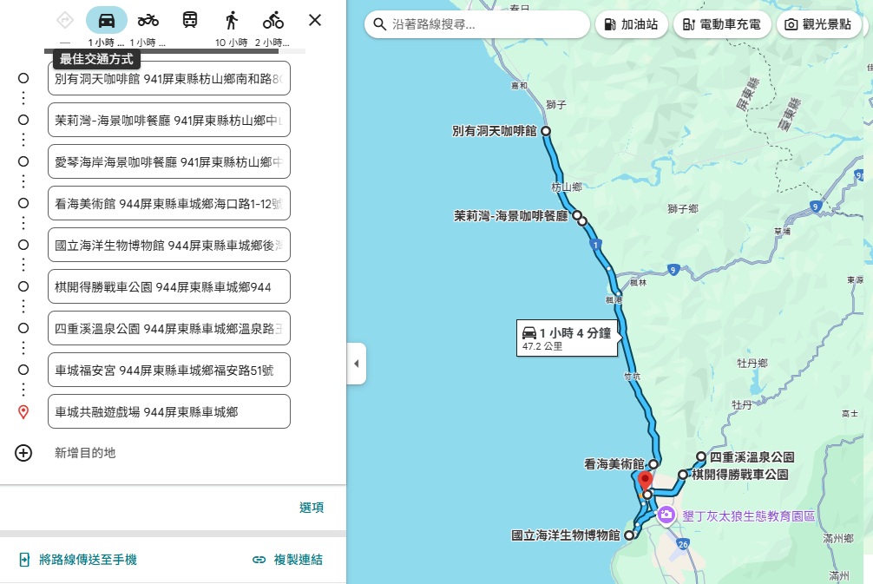Click the phone icon for 將路線傳送至手機
Viewport: 873px width, 584px height.
pyautogui.click(x=23, y=560)
